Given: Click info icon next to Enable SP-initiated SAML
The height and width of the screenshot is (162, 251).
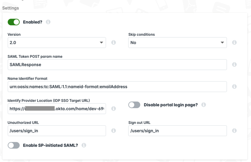Looking at the screenshot, I should click(x=84, y=145).
